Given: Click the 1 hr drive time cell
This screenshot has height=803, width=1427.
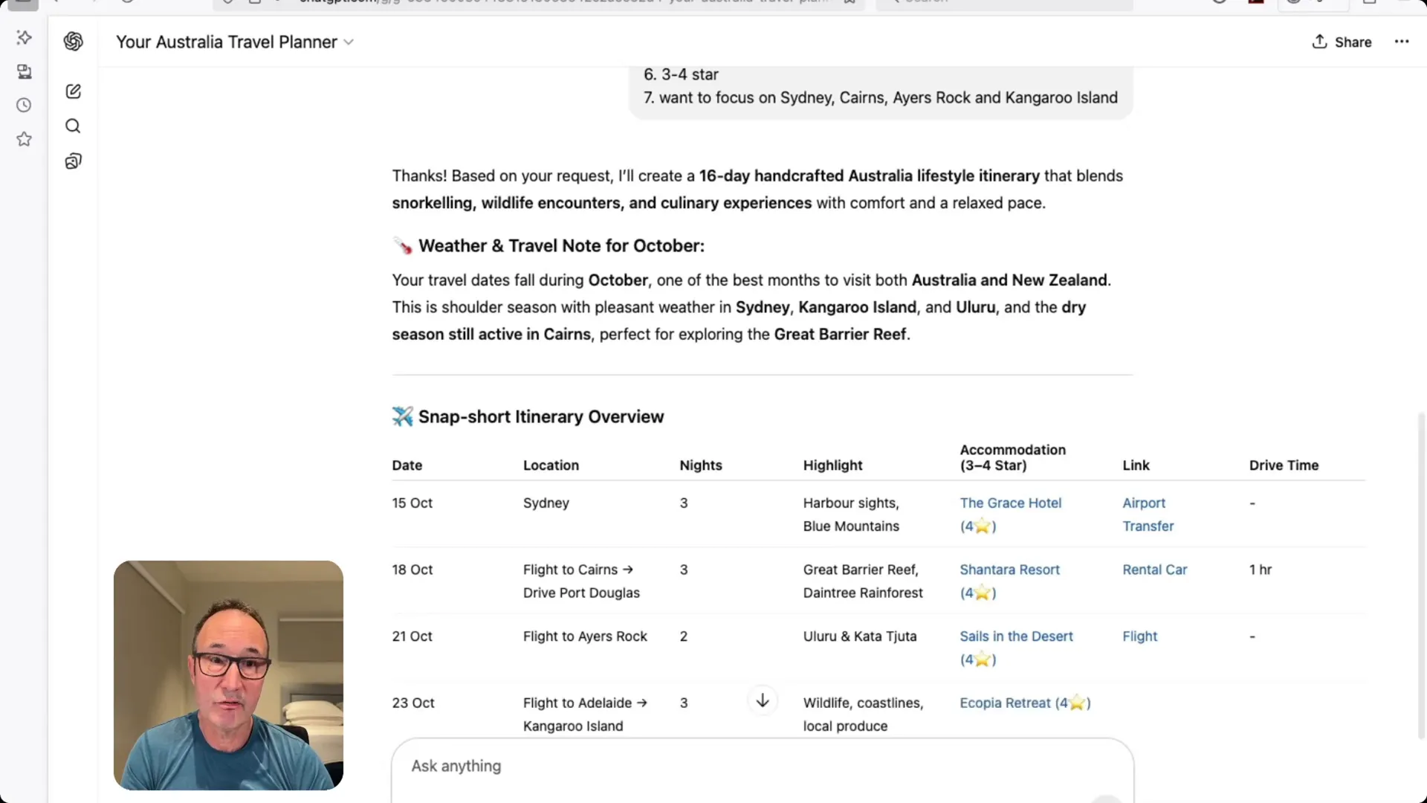Looking at the screenshot, I should click(1260, 570).
